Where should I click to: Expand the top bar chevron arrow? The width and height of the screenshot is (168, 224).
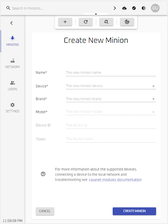(115, 8)
